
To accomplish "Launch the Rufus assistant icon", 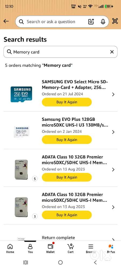I will [x=111, y=249].
